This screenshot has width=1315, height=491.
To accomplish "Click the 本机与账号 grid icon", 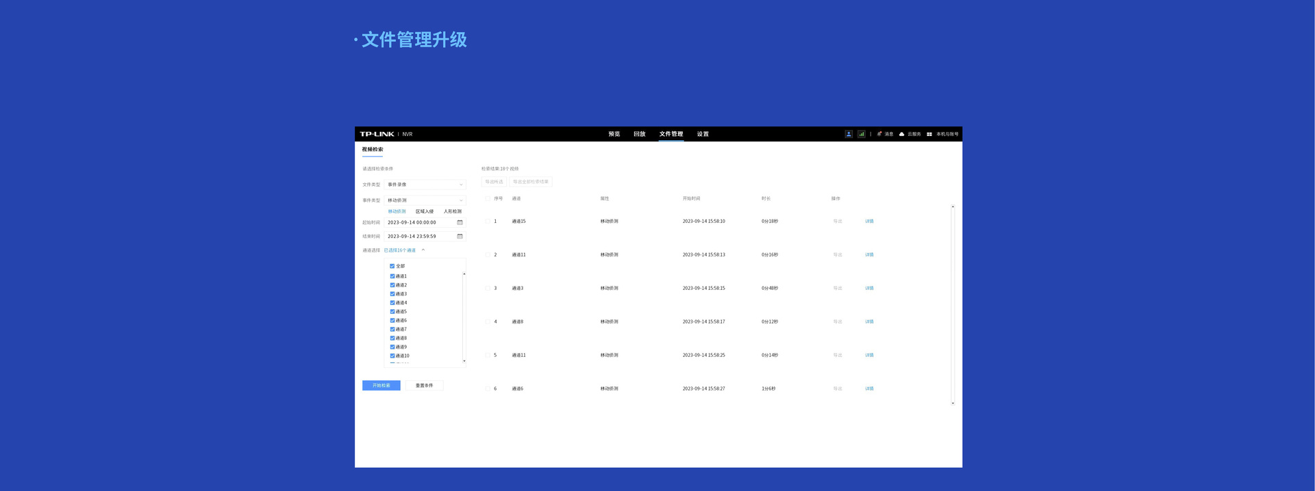I will [929, 134].
